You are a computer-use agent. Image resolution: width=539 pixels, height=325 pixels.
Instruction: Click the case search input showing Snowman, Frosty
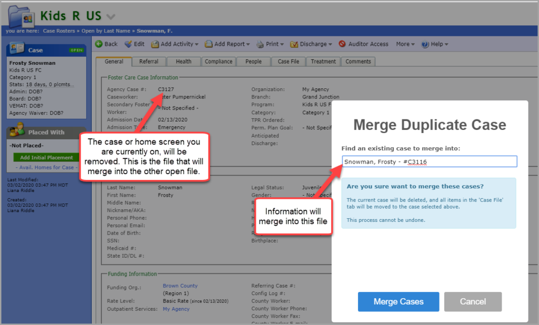[429, 161]
